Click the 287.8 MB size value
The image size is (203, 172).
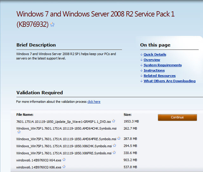[x=130, y=139]
